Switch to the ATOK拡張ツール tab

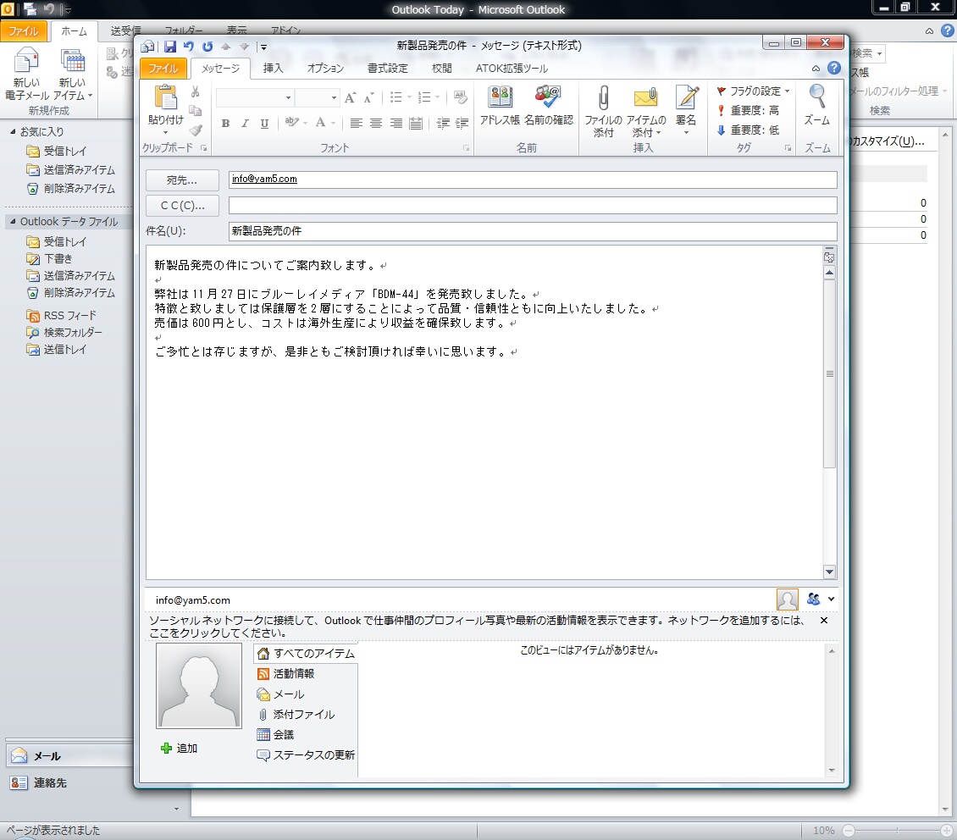point(512,69)
